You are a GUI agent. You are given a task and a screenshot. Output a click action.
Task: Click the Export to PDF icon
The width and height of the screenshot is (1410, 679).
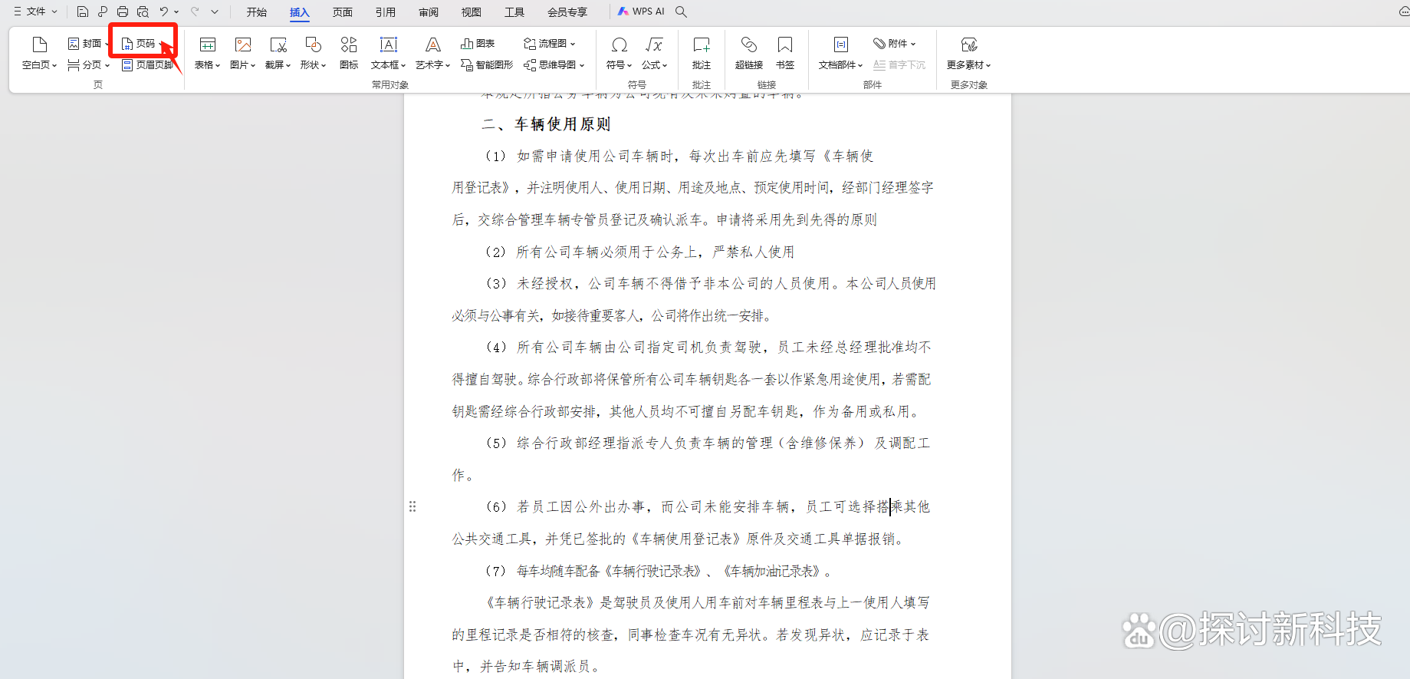[x=103, y=12]
